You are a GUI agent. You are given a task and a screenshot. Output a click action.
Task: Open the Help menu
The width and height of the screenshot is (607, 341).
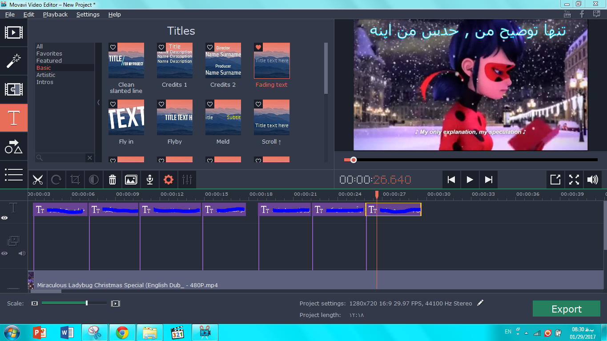[x=114, y=14]
